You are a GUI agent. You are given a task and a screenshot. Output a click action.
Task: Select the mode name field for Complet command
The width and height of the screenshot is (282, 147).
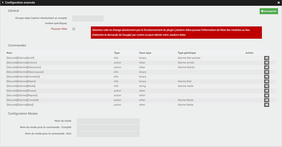(108, 127)
